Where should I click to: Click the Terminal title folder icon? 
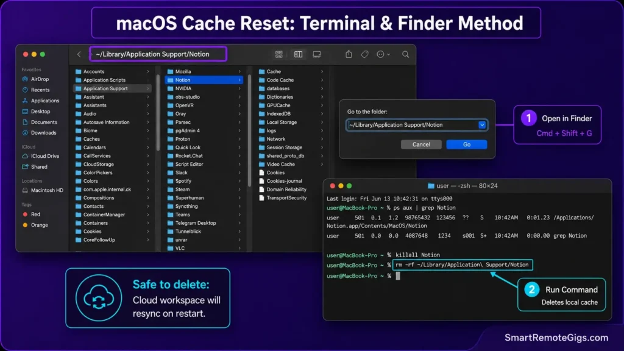pos(431,186)
